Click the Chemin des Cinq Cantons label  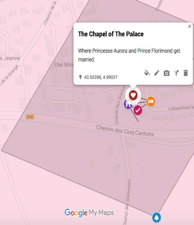point(125,130)
